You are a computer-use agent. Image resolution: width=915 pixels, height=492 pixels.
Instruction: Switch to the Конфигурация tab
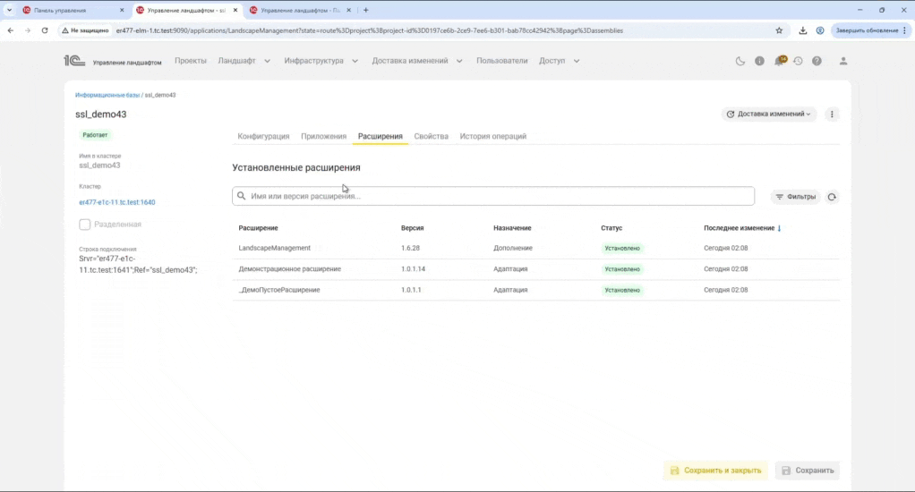263,136
